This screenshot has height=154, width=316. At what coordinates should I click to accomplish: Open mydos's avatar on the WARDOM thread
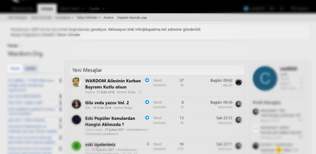(x=77, y=82)
